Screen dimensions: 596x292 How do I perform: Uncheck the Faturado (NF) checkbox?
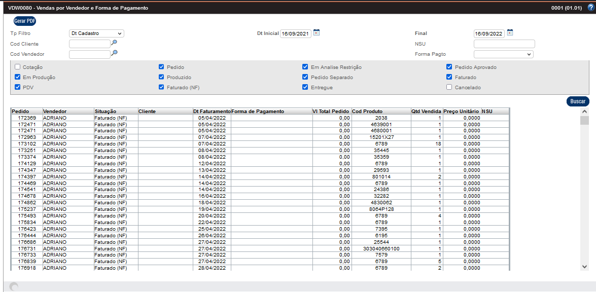pyautogui.click(x=161, y=87)
